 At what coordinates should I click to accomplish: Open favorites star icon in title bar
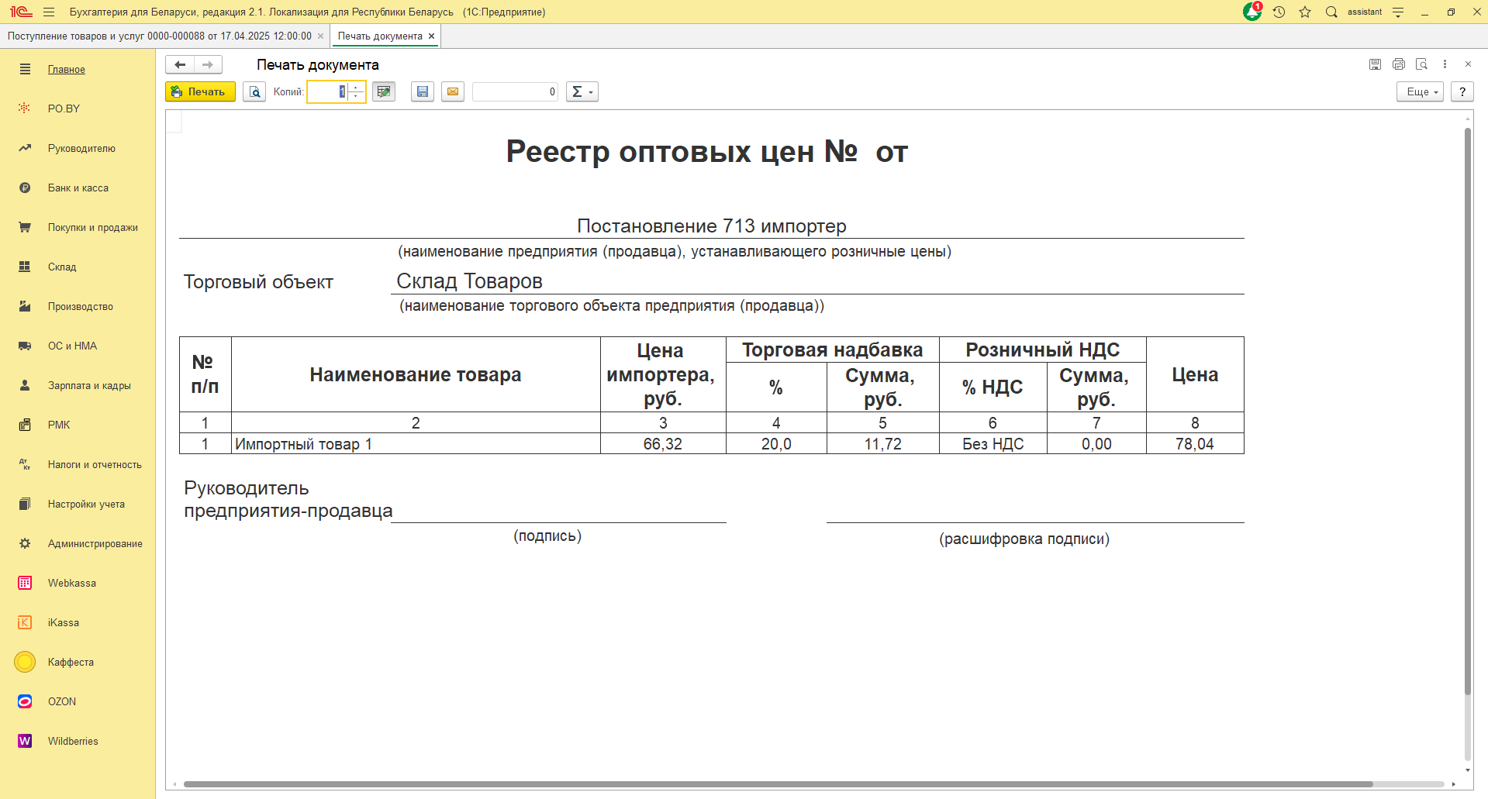pyautogui.click(x=1305, y=12)
